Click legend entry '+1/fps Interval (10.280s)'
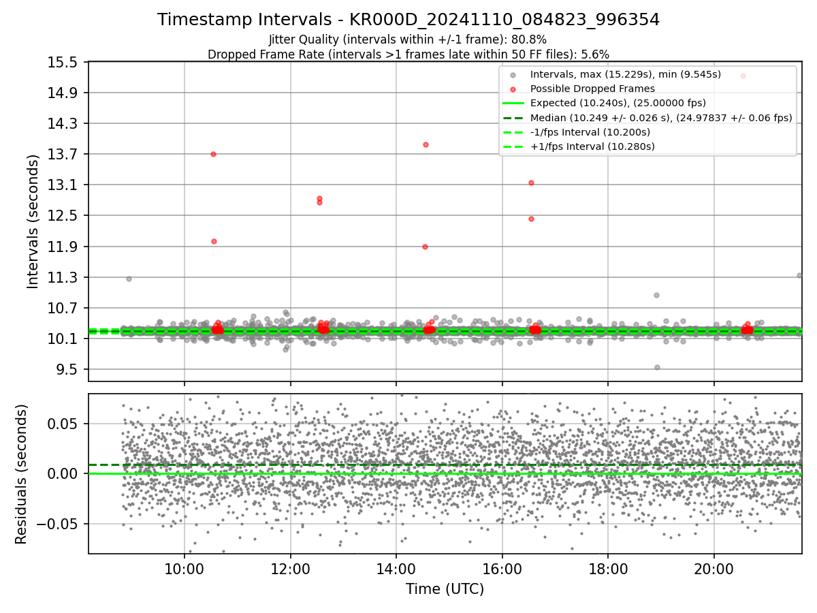This screenshot has width=817, height=613. click(592, 146)
